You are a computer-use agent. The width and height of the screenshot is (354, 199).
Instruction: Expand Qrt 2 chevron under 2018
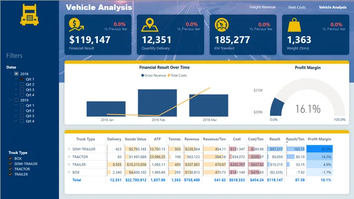[16, 85]
